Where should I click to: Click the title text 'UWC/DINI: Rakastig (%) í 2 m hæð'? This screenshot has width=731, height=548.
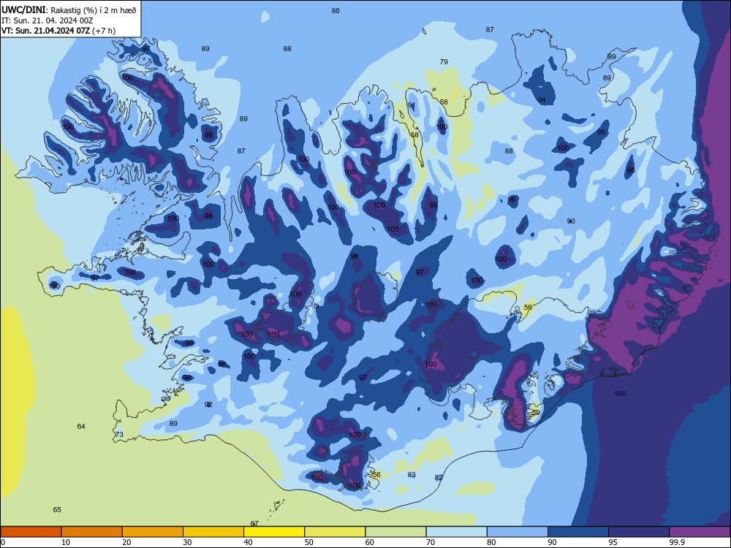69,10
